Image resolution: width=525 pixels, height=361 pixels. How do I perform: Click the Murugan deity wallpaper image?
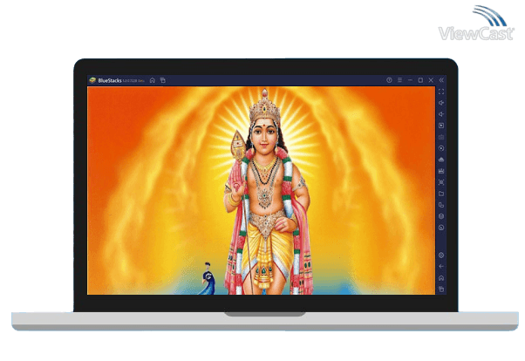[x=261, y=191]
